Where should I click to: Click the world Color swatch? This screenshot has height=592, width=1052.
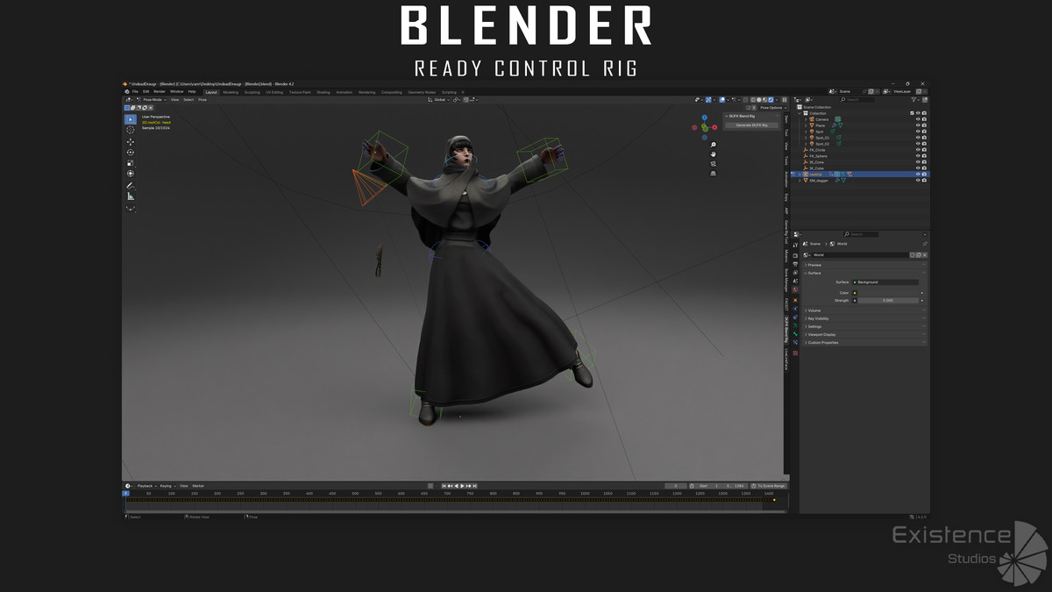tap(886, 293)
